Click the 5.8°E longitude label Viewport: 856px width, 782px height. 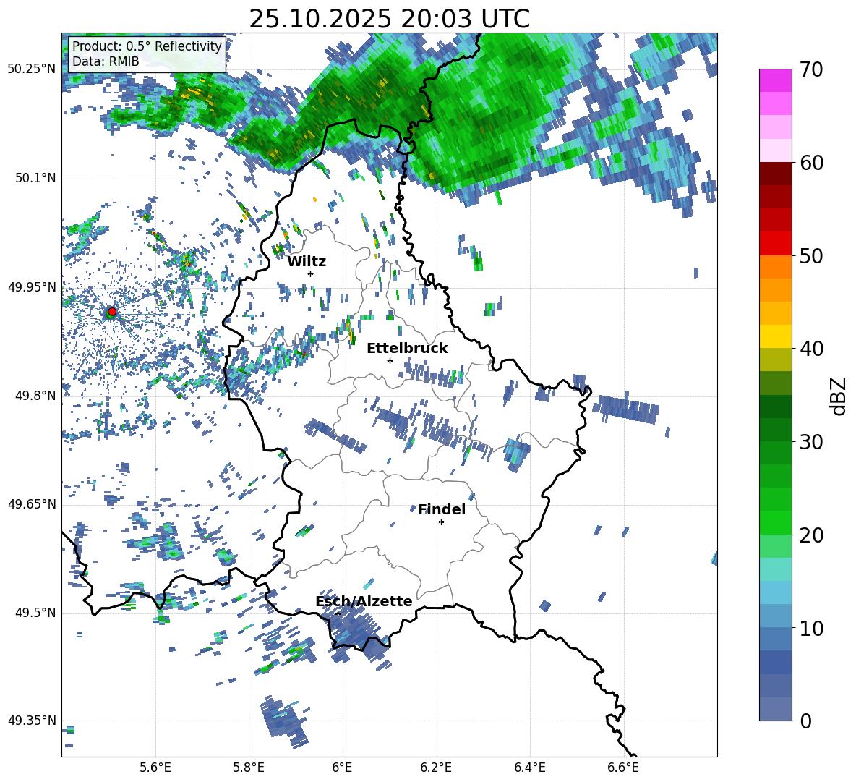coord(249,768)
